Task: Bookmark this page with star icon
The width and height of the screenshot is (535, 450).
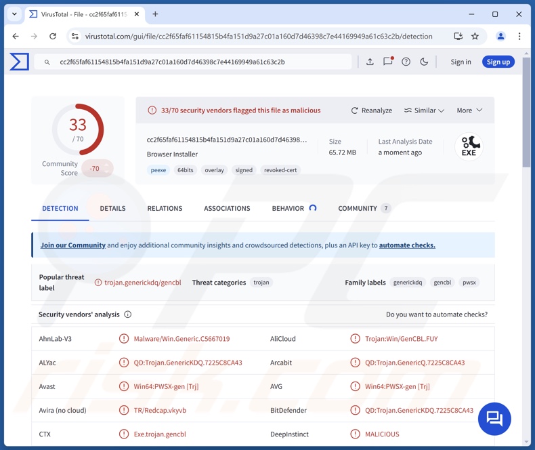Action: coord(475,36)
